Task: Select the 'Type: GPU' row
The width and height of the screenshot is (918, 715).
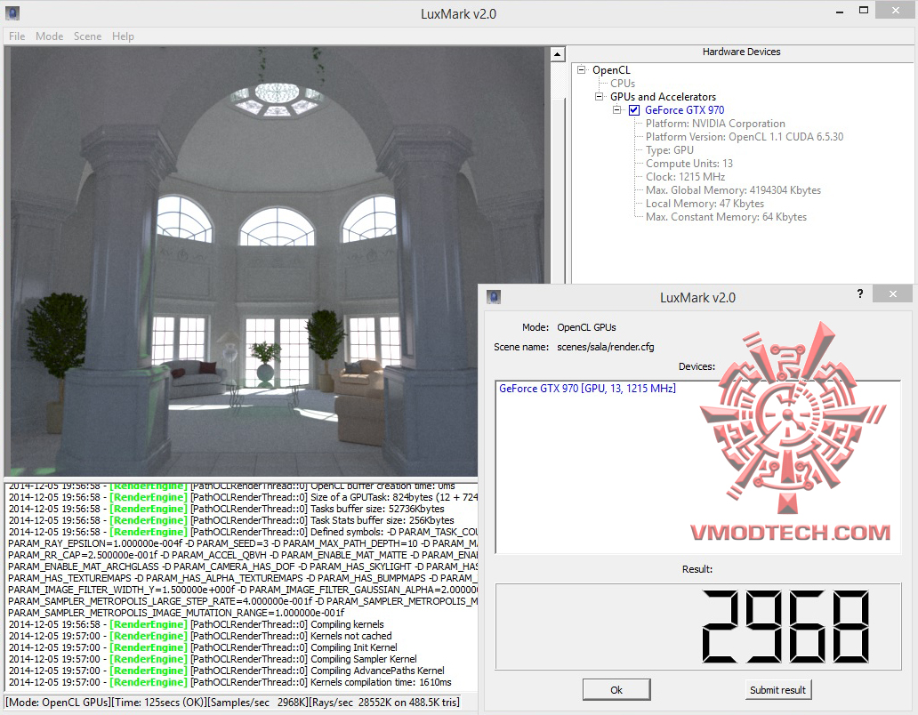Action: 670,150
